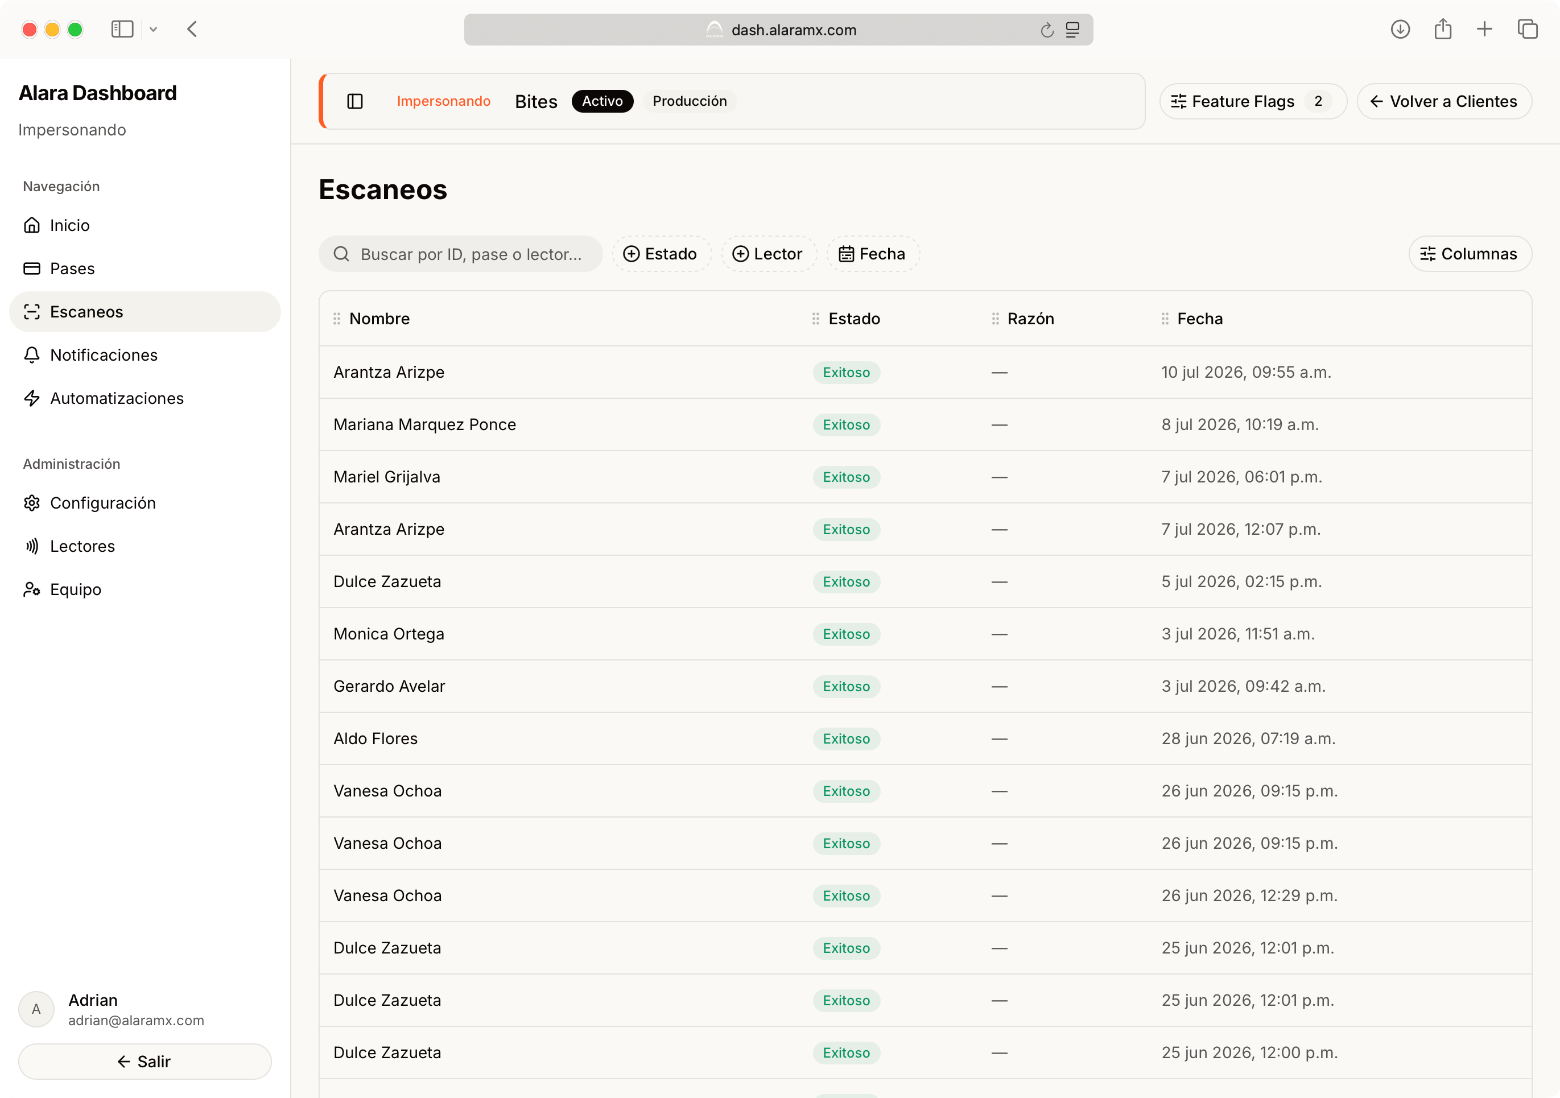1560x1098 pixels.
Task: Click the Automatizaciones lightning icon
Action: coord(32,398)
